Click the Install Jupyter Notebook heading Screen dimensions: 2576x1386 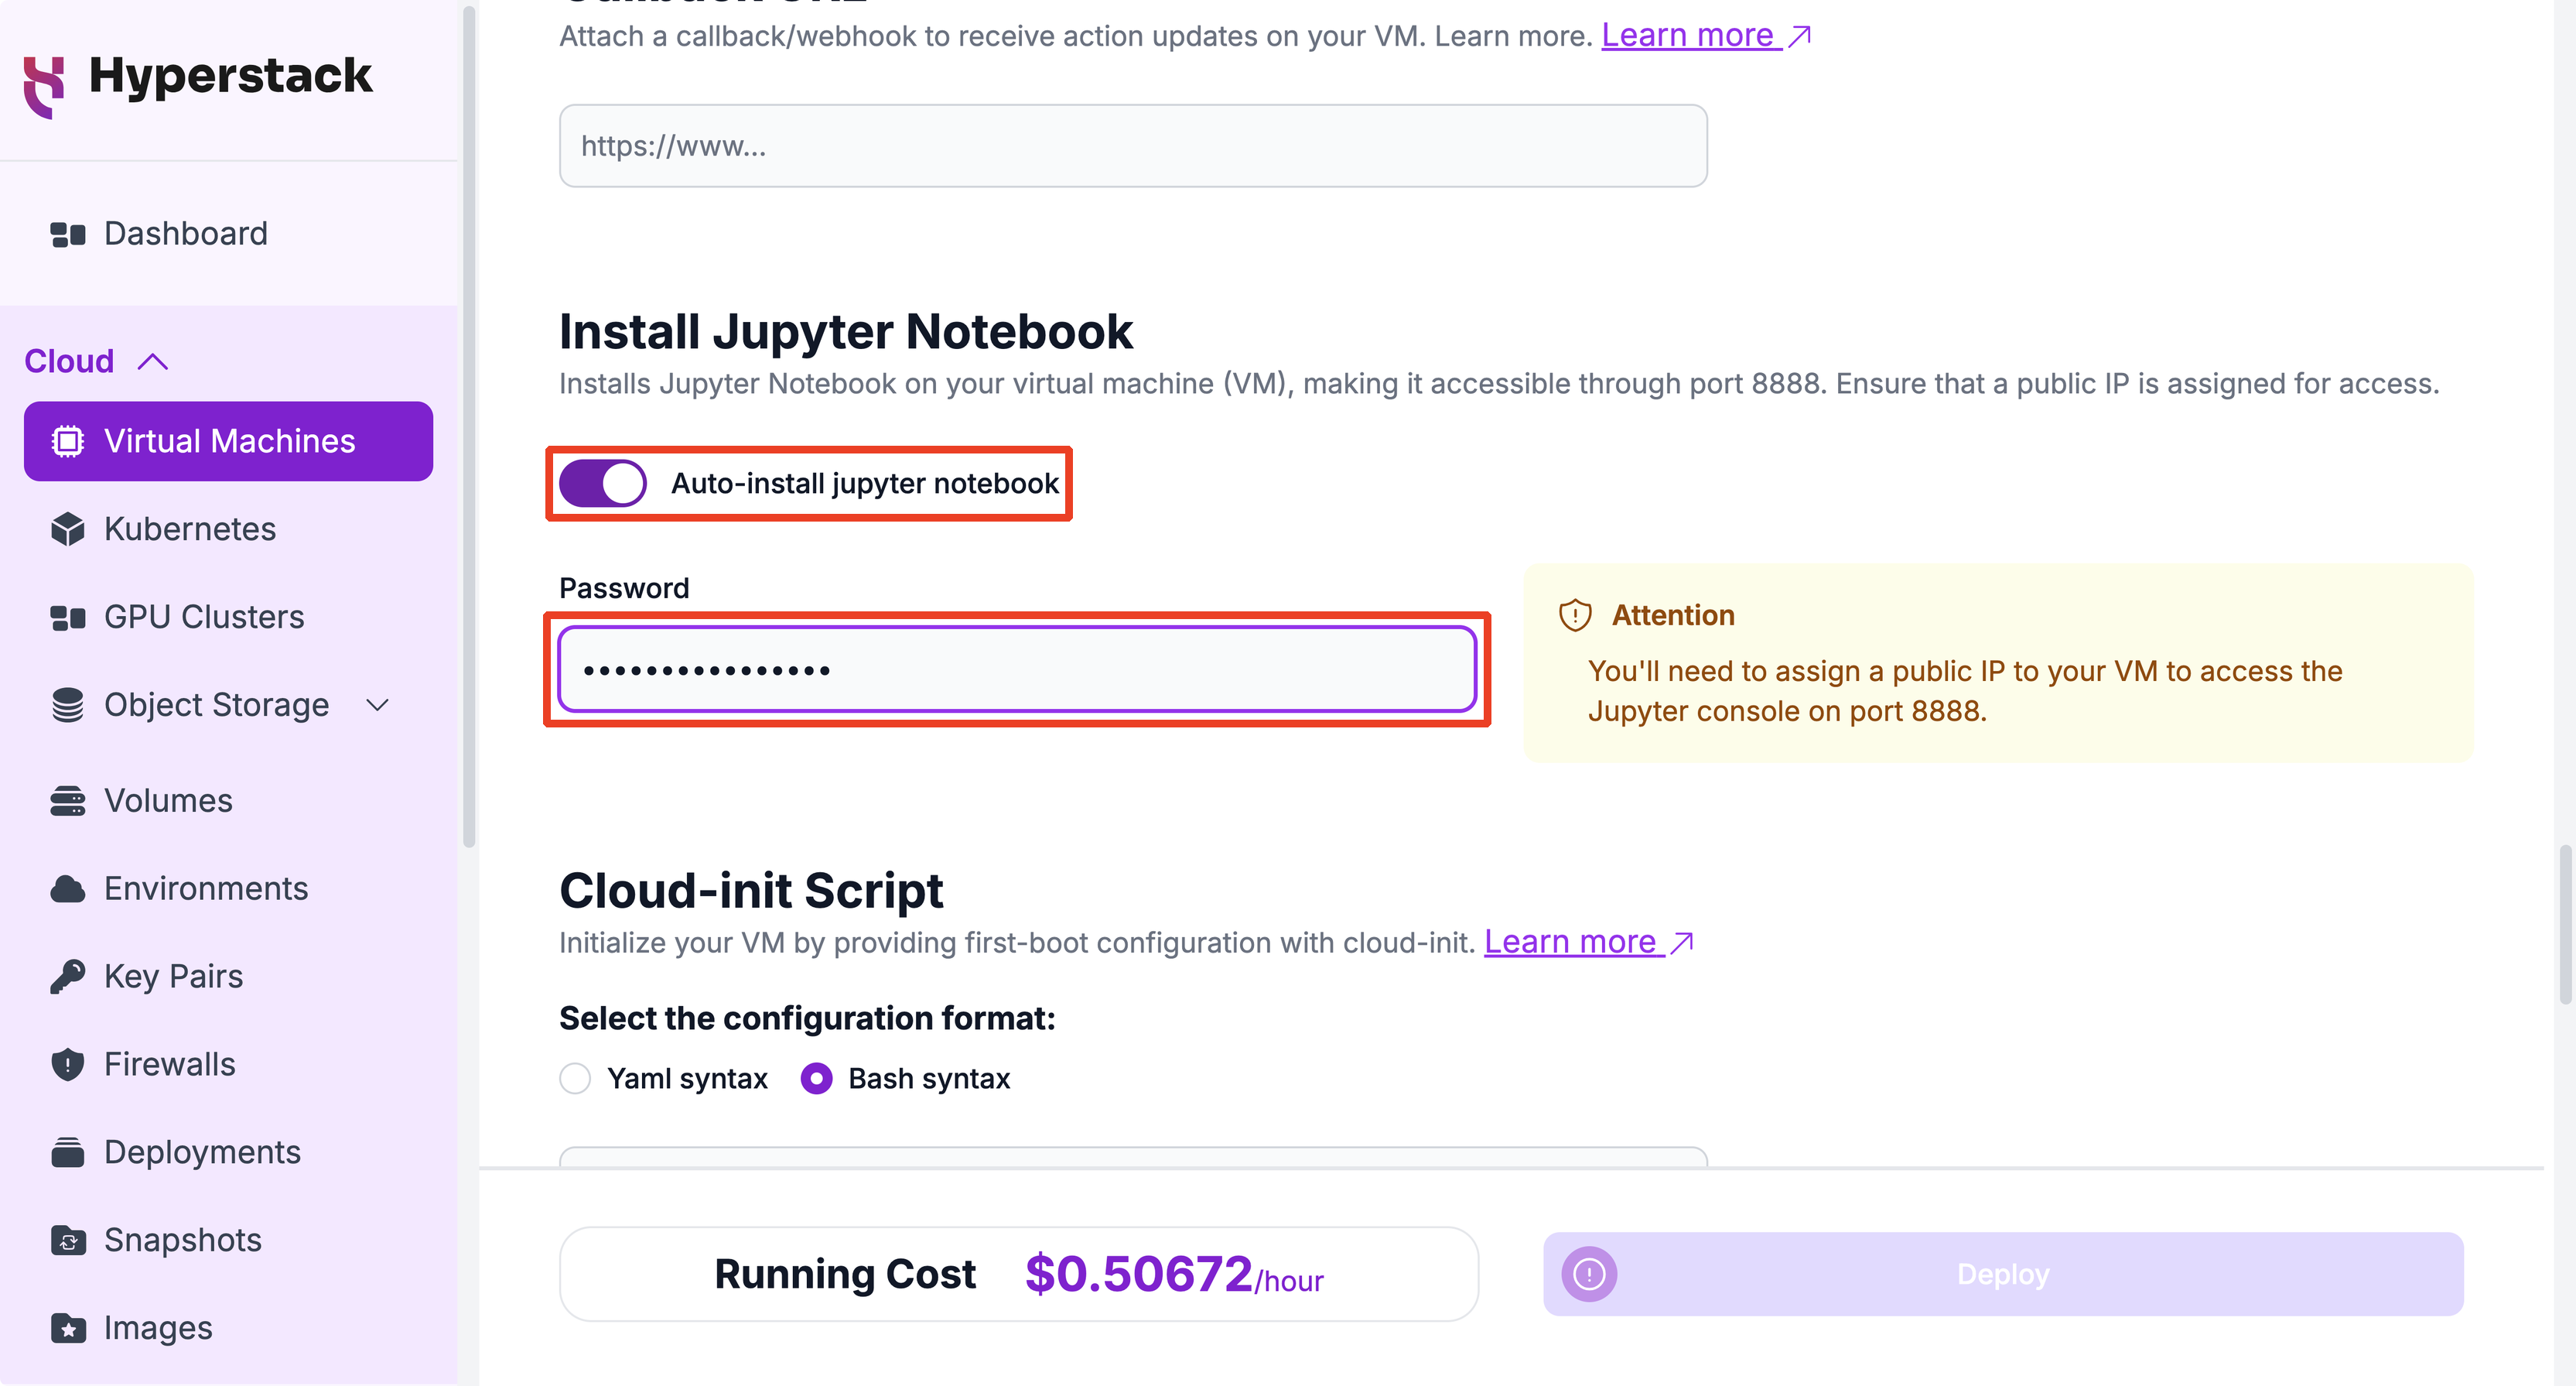pyautogui.click(x=845, y=331)
